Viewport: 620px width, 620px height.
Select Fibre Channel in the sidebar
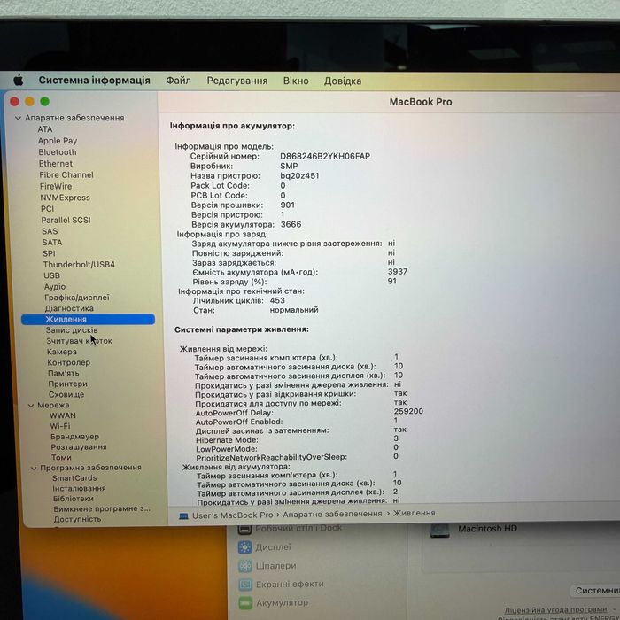click(x=66, y=174)
